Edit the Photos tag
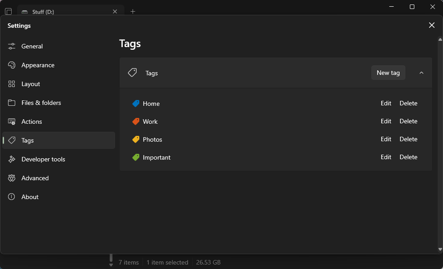The width and height of the screenshot is (443, 269). click(x=386, y=139)
